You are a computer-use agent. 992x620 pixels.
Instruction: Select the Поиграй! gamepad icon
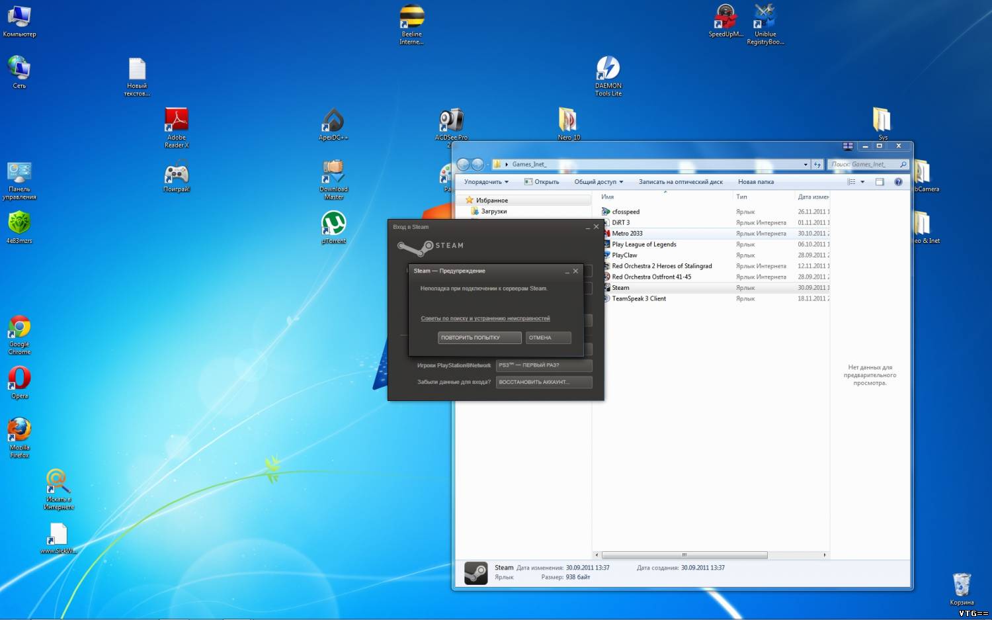[x=177, y=177]
